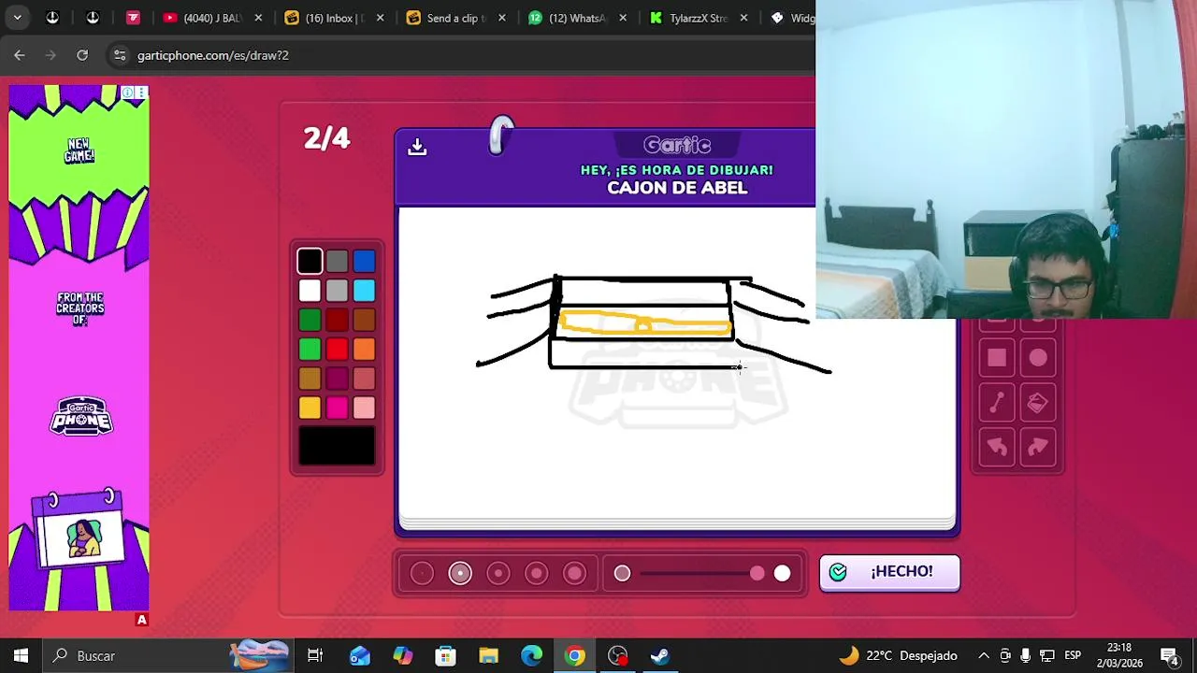Pick the white color swatch
Viewport: 1197px width, 673px height.
coord(310,291)
